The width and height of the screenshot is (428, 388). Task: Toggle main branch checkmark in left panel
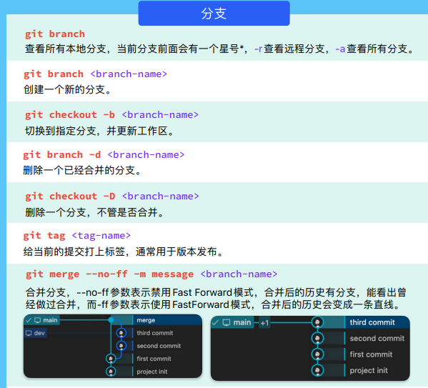coord(29,320)
